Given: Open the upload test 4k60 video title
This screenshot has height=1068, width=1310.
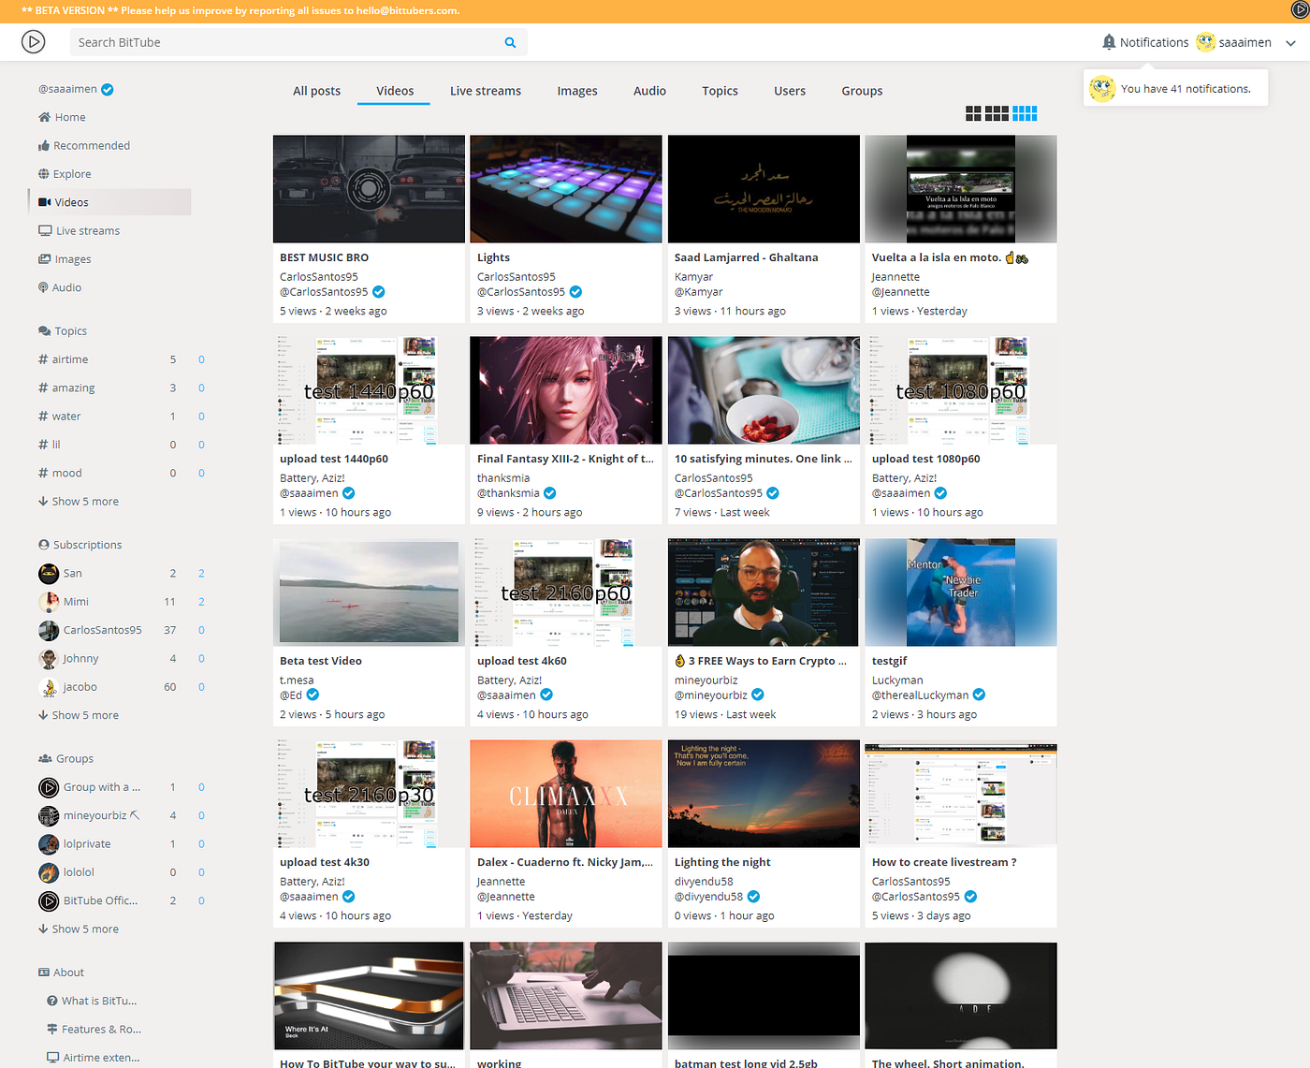Looking at the screenshot, I should click(522, 661).
